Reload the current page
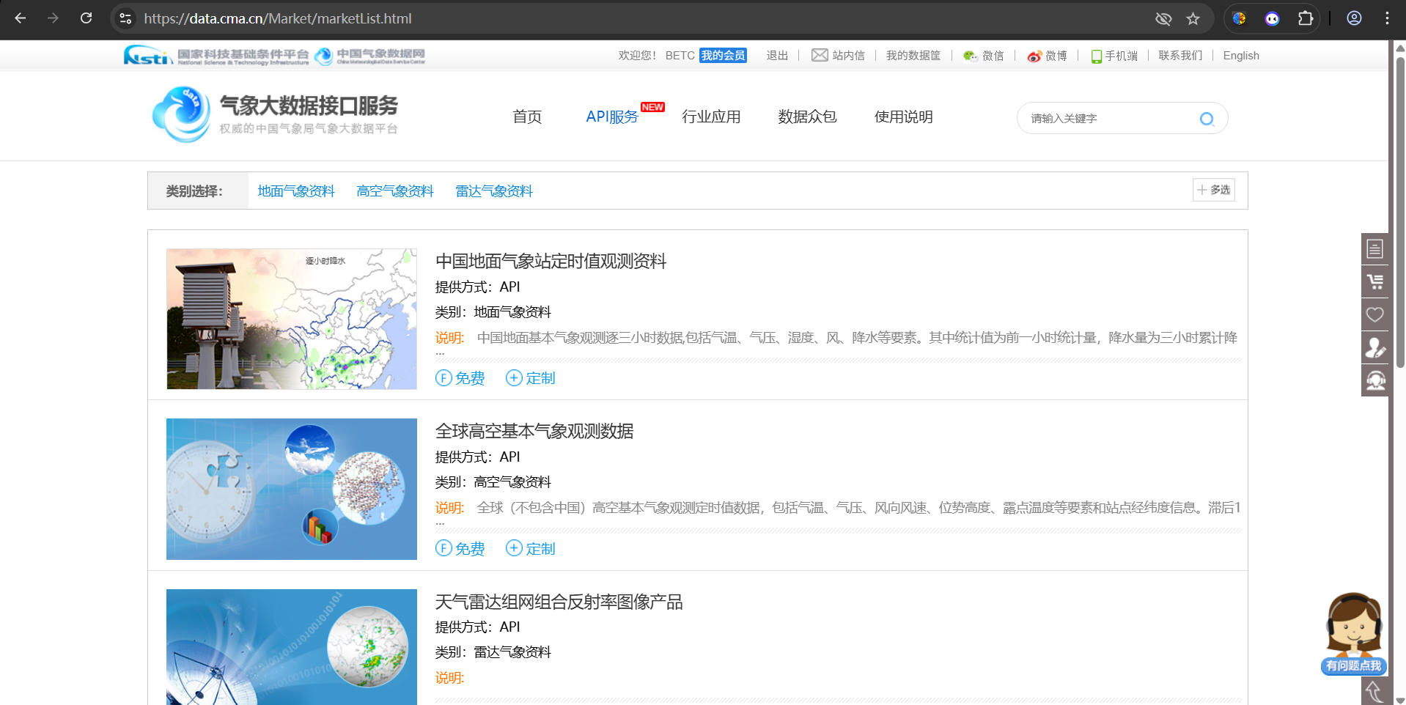This screenshot has height=705, width=1406. 86,18
